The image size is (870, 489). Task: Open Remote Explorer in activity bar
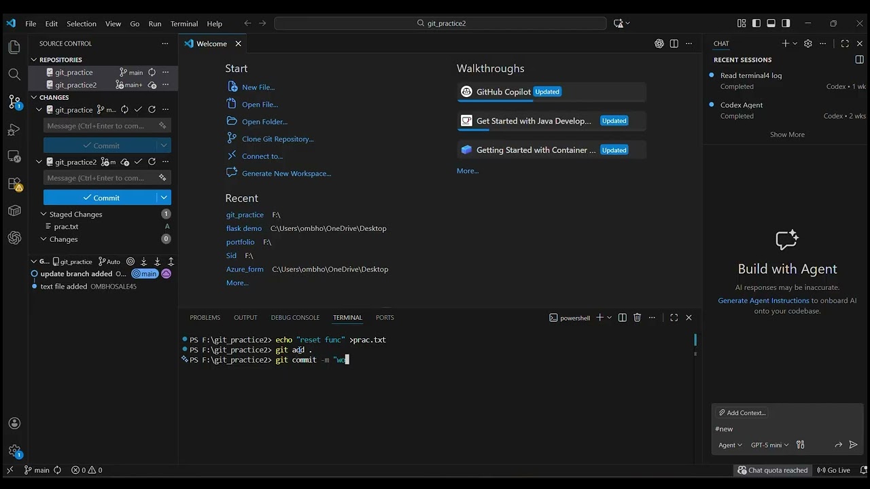coord(14,156)
